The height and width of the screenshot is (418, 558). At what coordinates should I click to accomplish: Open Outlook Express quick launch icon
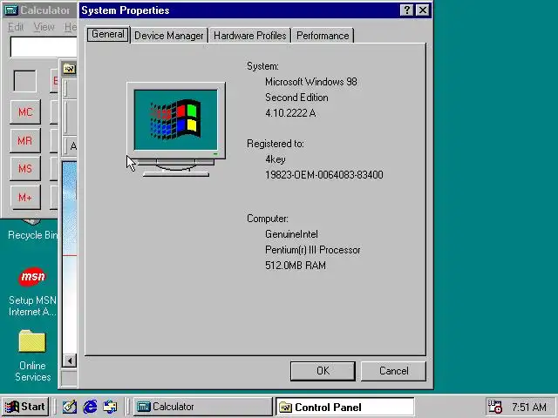click(x=110, y=407)
